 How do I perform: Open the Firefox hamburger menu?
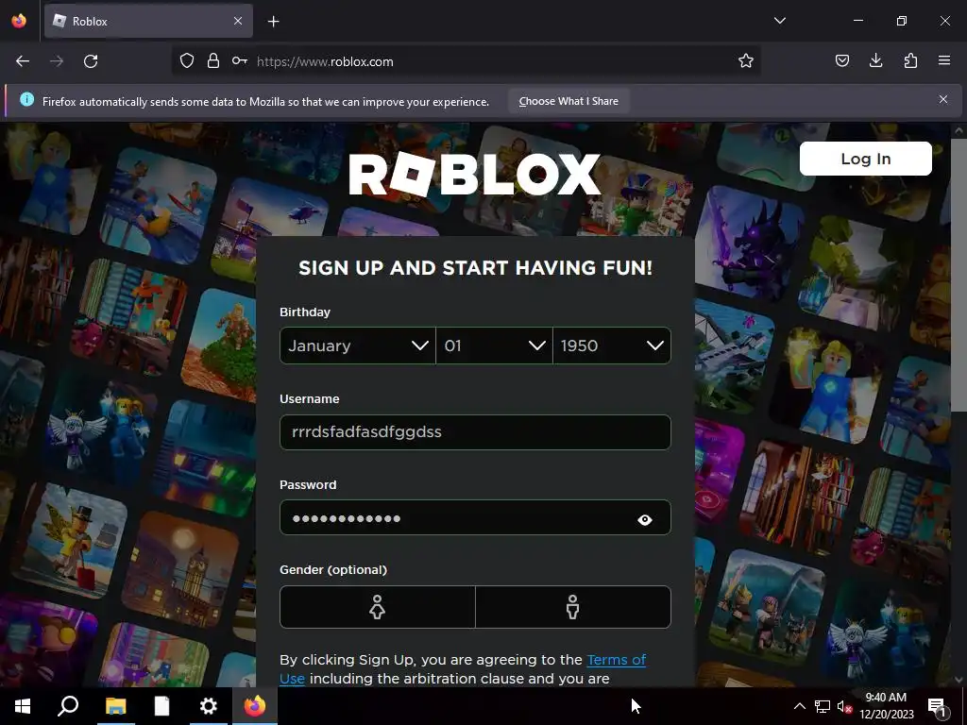click(x=944, y=61)
